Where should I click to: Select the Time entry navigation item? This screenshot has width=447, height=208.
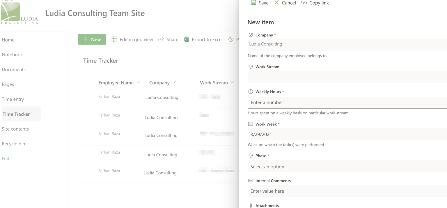coord(13,99)
